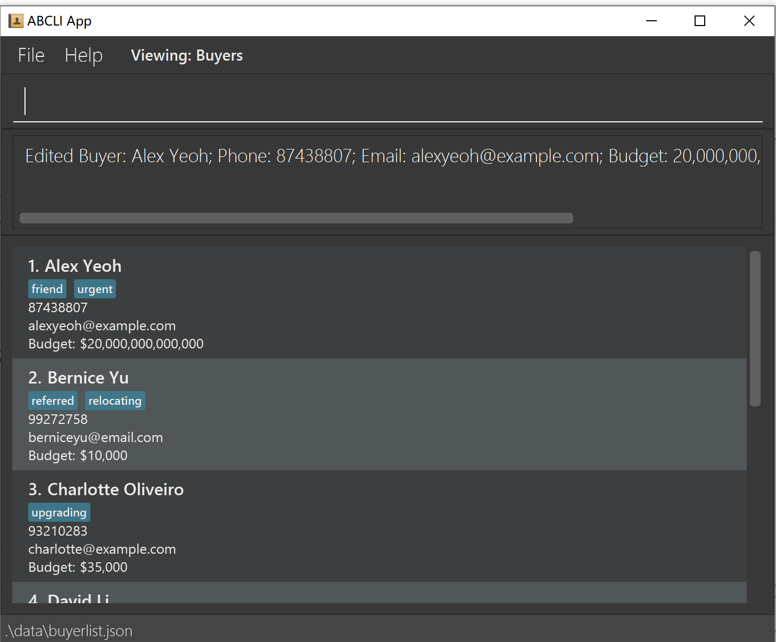Screen dimensions: 776x642
Task: Click email alexyeoh@example.com
Action: point(102,326)
